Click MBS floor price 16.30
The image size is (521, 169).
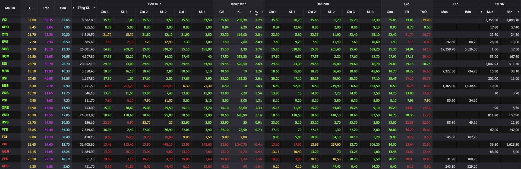click(x=65, y=71)
